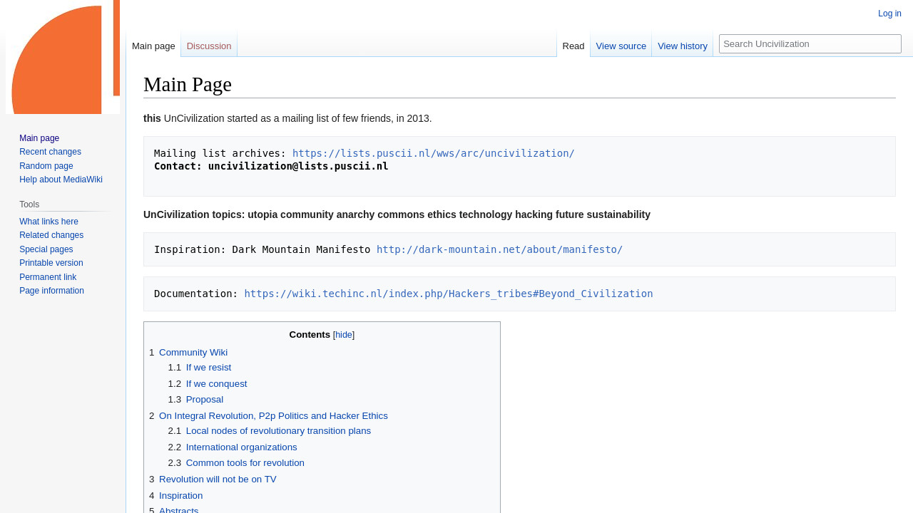Open Special pages link
The height and width of the screenshot is (513, 913).
pyautogui.click(x=46, y=250)
